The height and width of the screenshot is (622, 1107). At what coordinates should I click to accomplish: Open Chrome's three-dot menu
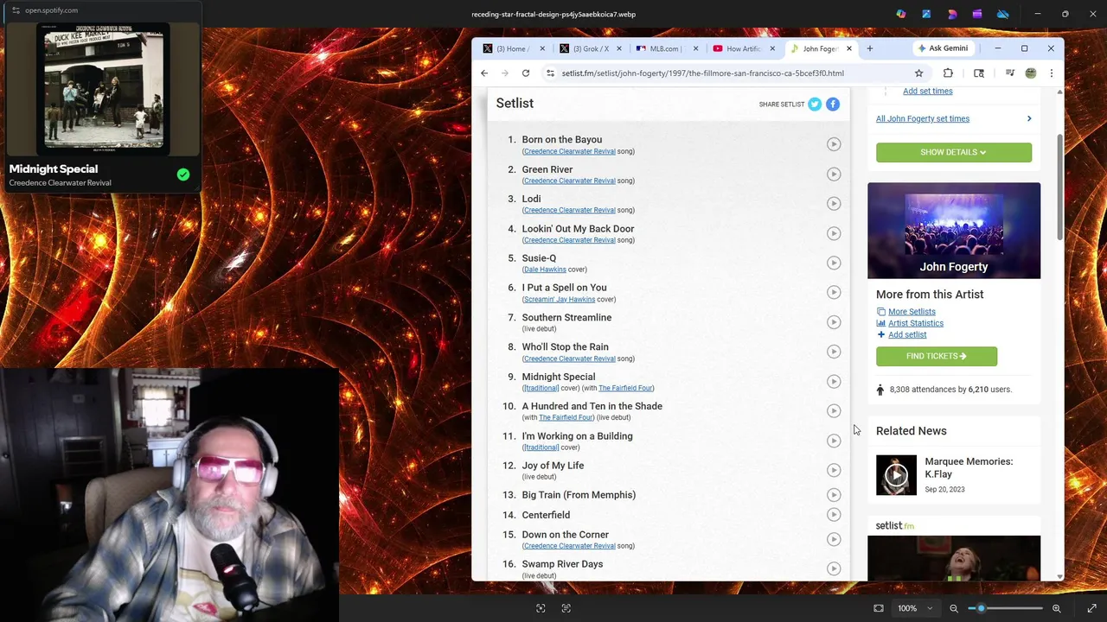(x=1051, y=73)
